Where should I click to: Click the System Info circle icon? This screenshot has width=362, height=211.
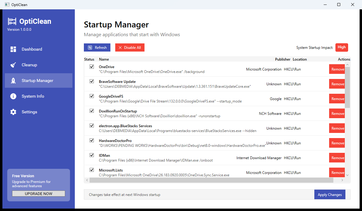13,96
